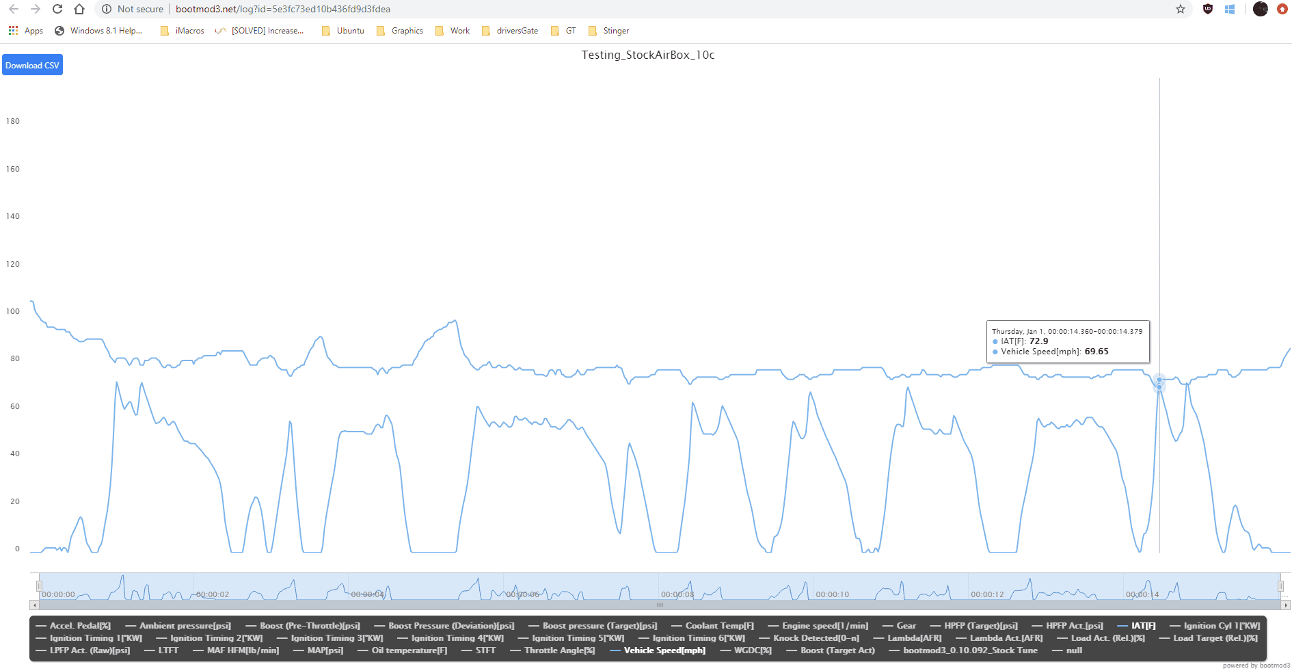
Task: Open the Windows 8.1 Help bookmark
Action: pos(98,31)
